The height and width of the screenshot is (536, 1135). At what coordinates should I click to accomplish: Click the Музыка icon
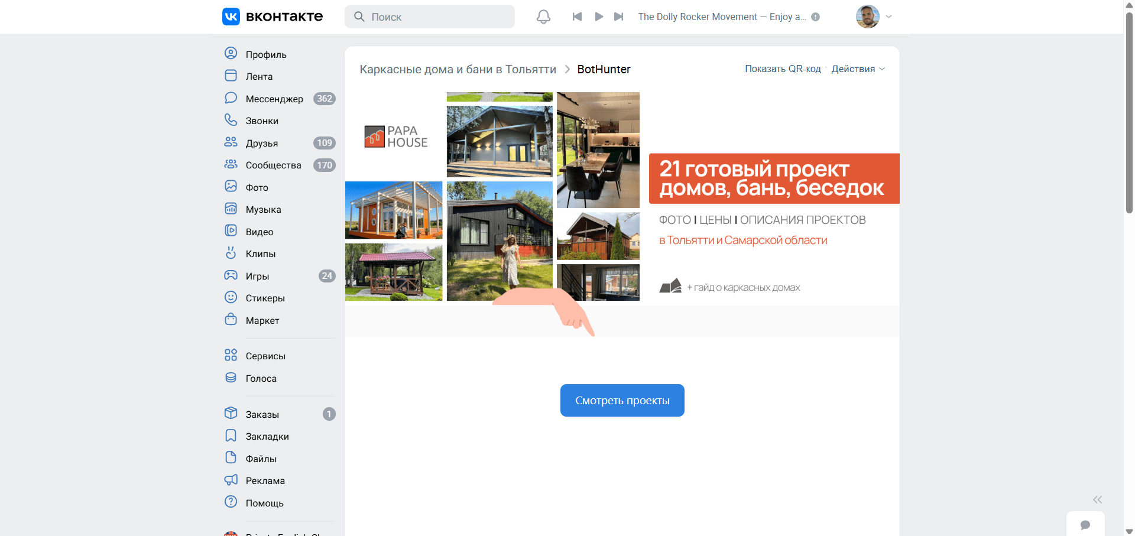[x=231, y=209]
